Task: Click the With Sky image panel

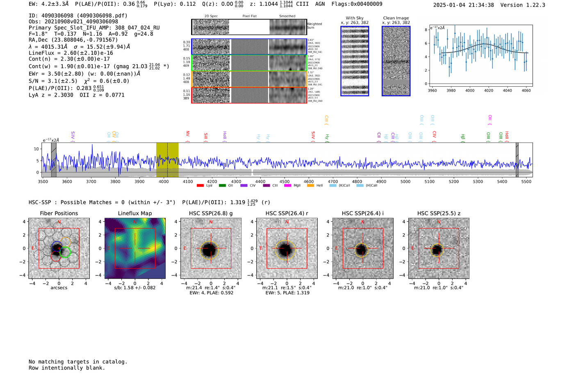Action: (x=355, y=61)
